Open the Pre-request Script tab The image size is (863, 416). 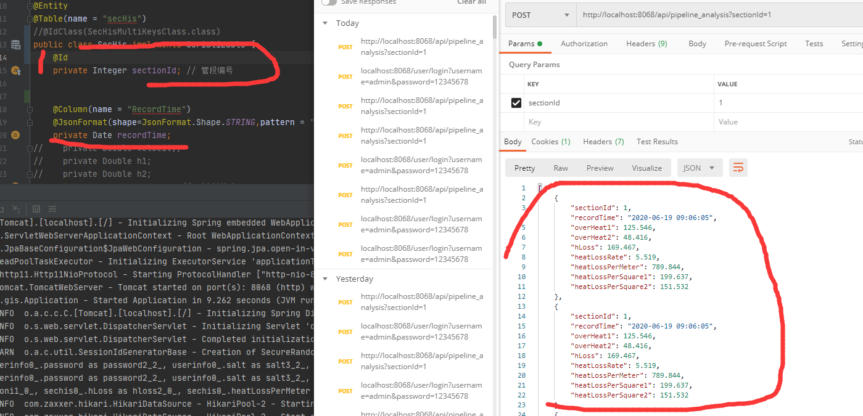point(755,44)
